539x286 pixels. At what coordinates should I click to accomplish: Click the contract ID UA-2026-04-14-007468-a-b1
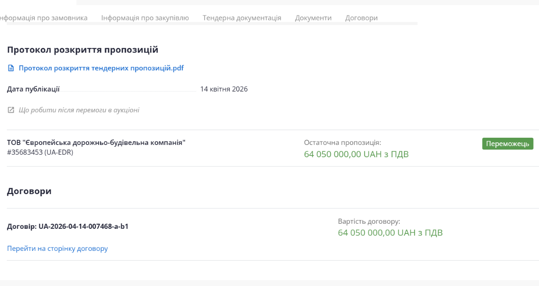(x=68, y=226)
